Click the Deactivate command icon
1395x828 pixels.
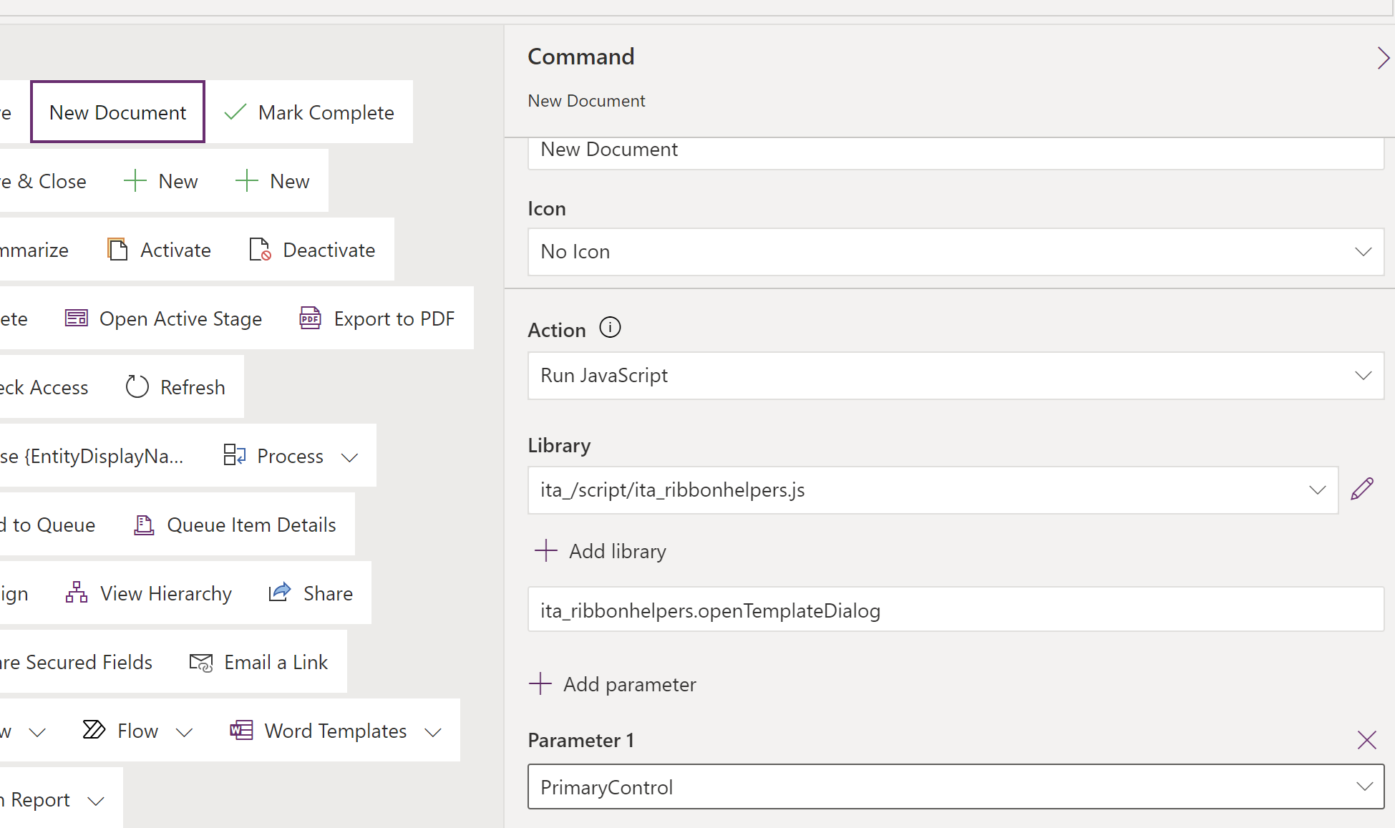point(260,249)
